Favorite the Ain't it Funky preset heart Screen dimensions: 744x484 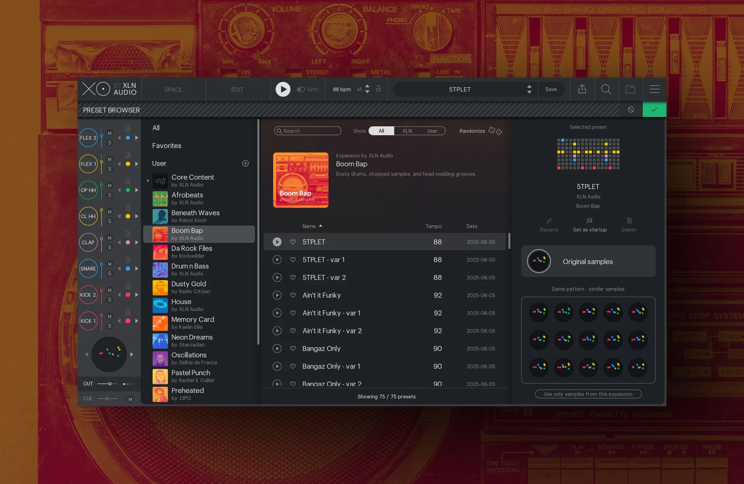pyautogui.click(x=293, y=295)
